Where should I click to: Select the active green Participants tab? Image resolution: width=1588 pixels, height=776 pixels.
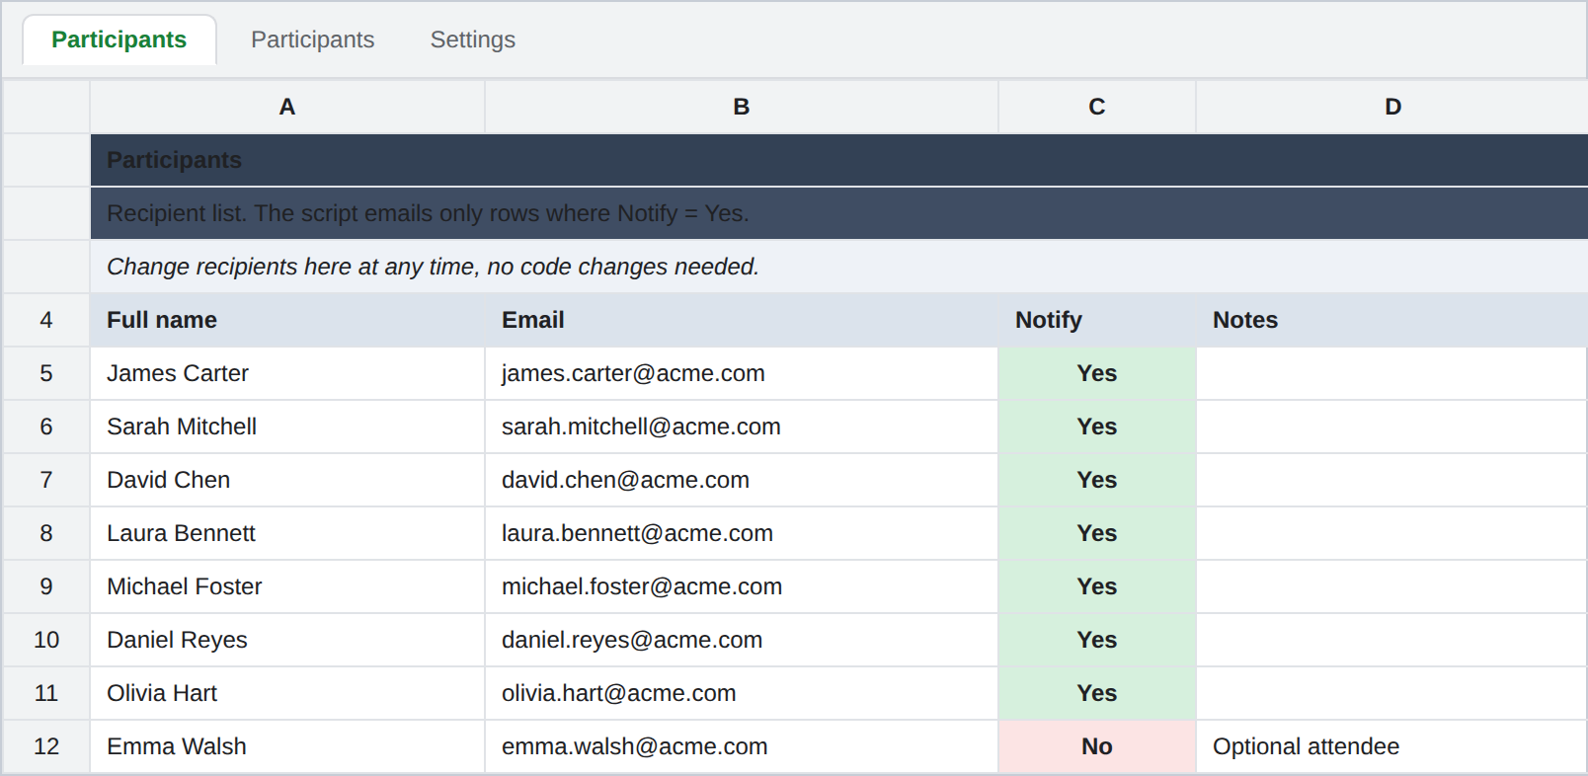pos(119,39)
